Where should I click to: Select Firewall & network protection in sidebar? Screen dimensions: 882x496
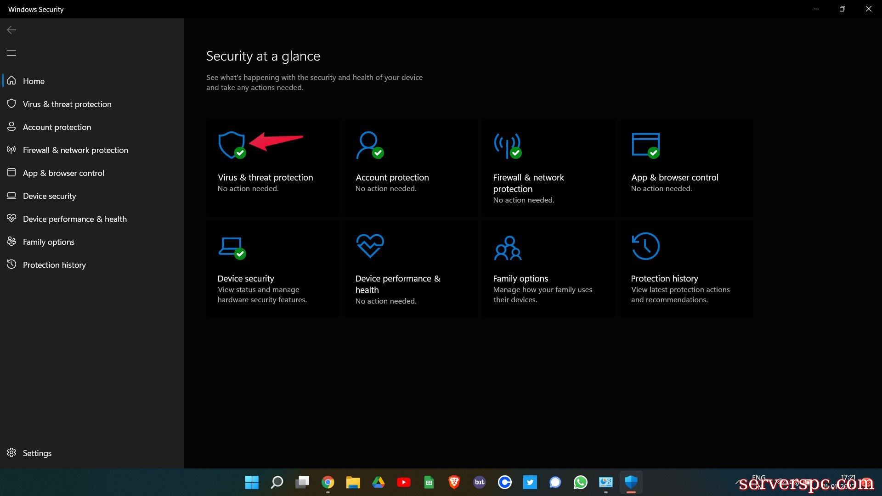(75, 150)
